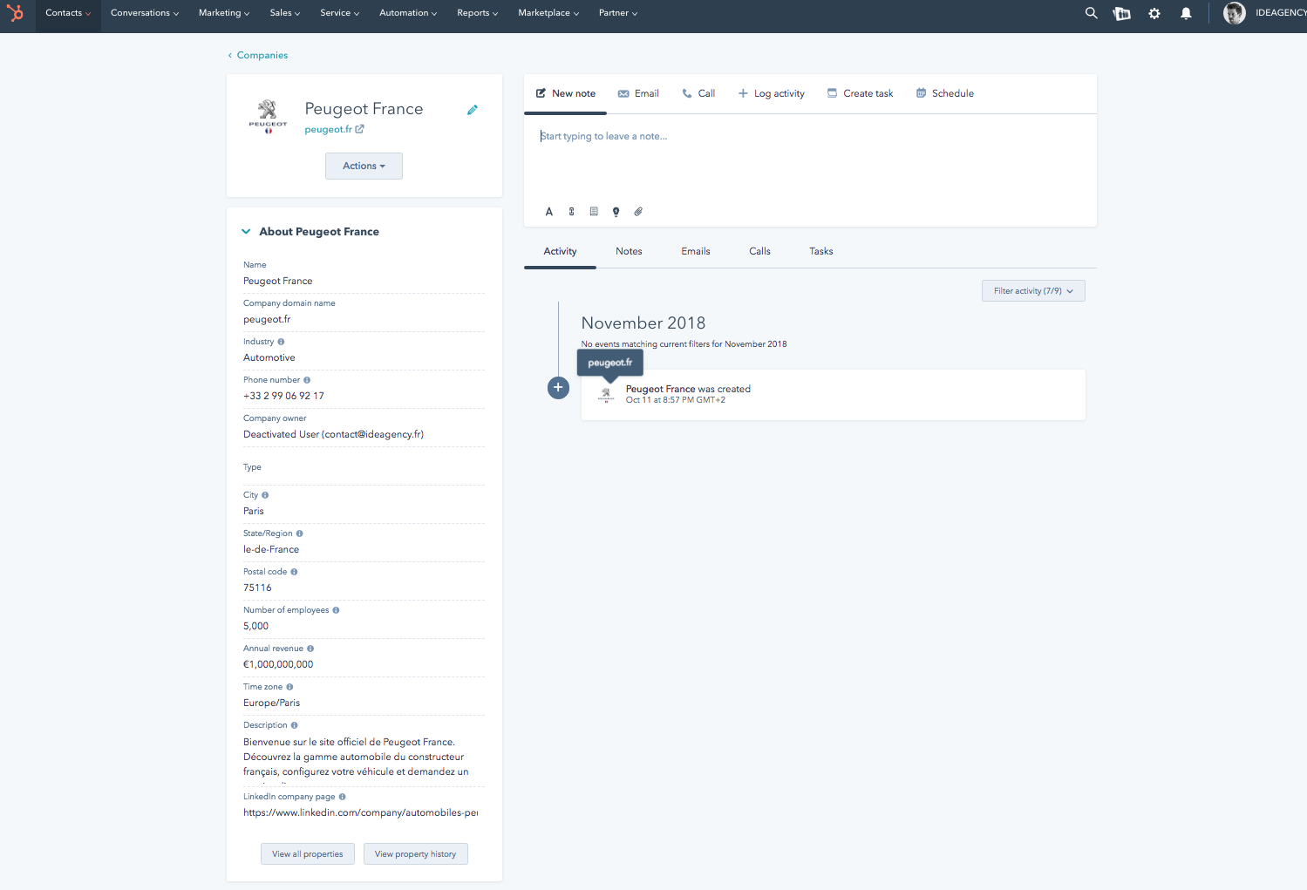Image resolution: width=1307 pixels, height=890 pixels.
Task: Open the Partner menu
Action: click(x=618, y=13)
